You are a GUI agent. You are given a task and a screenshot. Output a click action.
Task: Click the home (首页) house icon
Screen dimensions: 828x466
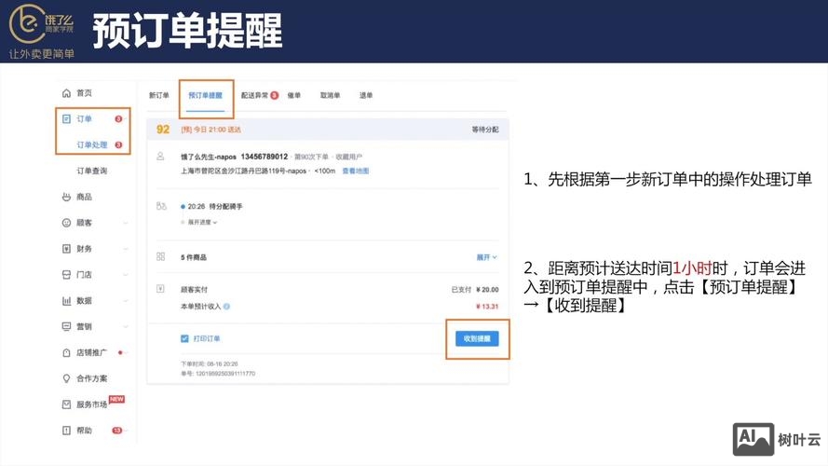tap(66, 93)
